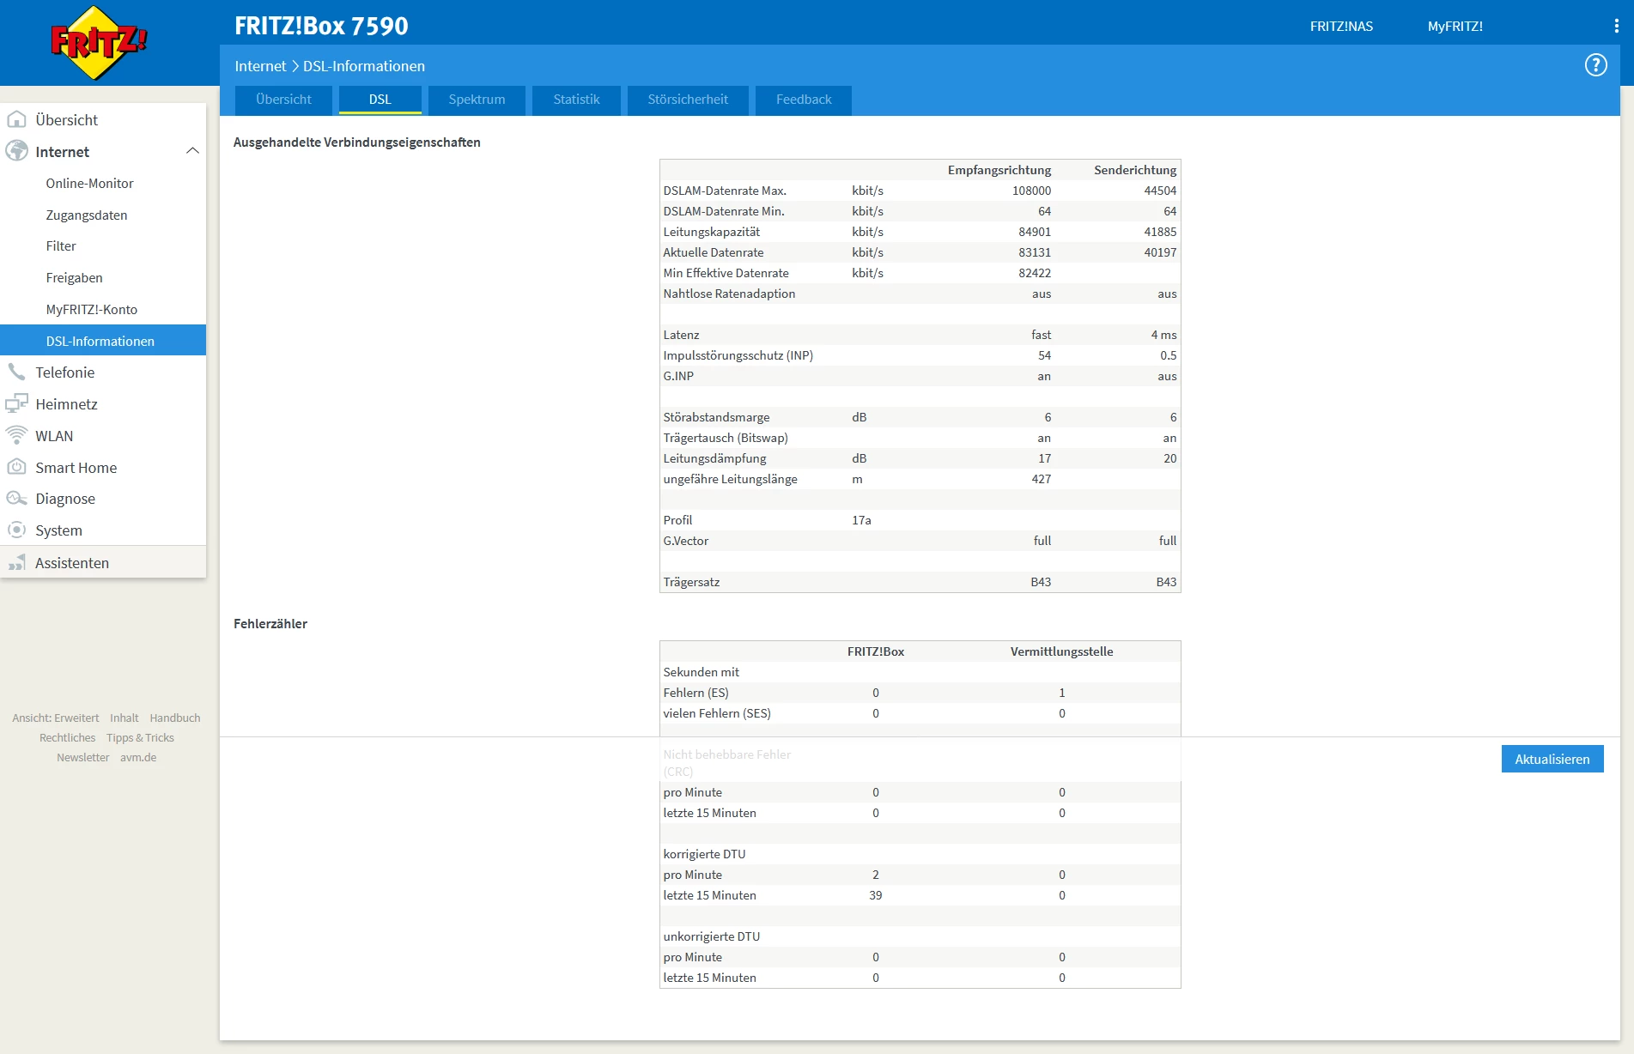Image resolution: width=1634 pixels, height=1054 pixels.
Task: Open the help question mark icon
Action: coord(1595,65)
